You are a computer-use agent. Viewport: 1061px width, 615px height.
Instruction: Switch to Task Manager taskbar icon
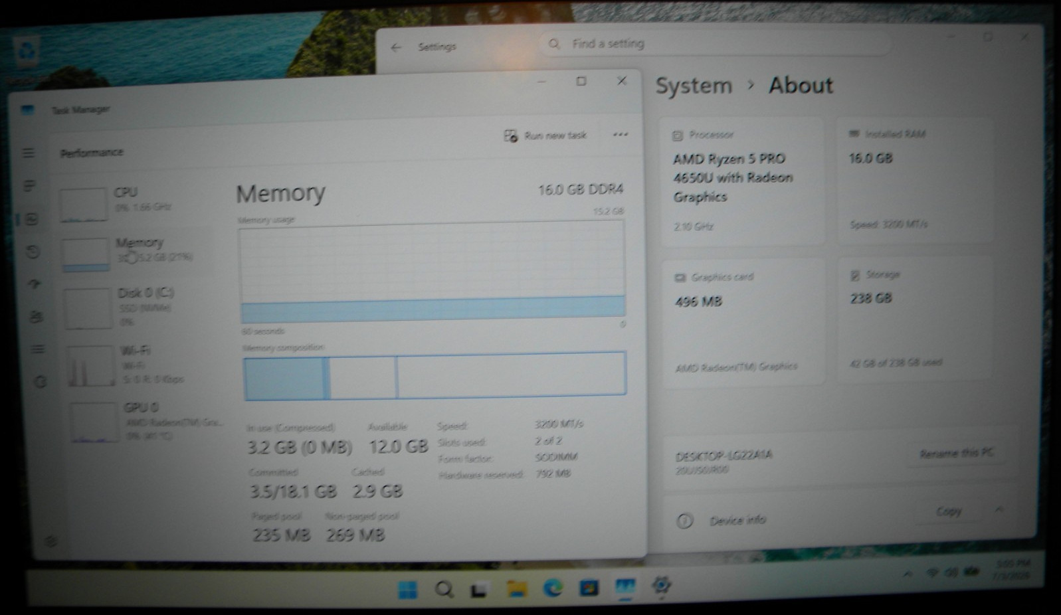[x=625, y=587]
